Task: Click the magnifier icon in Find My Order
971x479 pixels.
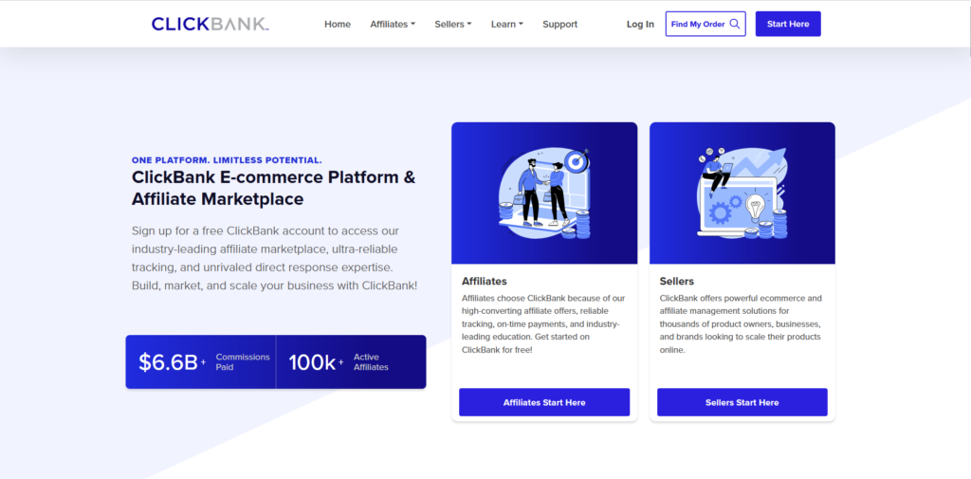Action: coord(735,24)
